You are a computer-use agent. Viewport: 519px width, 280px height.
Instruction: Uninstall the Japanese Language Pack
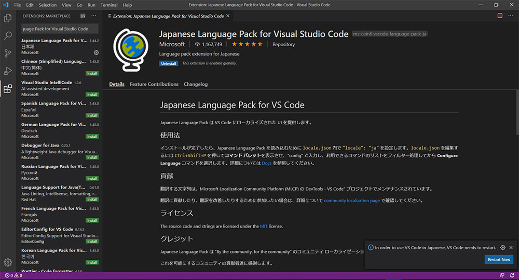pos(169,63)
